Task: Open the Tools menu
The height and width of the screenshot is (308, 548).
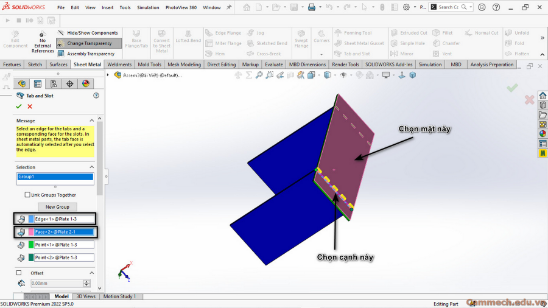Action: tap(125, 7)
